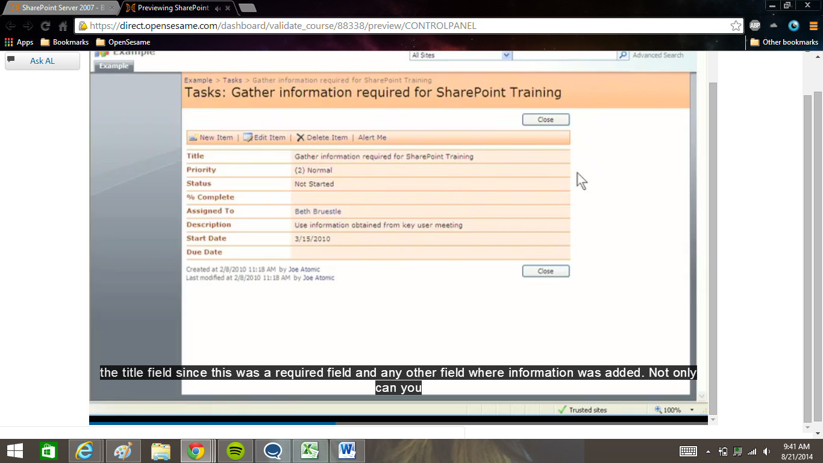Click the Title value 'Gather information required'

[x=384, y=157]
